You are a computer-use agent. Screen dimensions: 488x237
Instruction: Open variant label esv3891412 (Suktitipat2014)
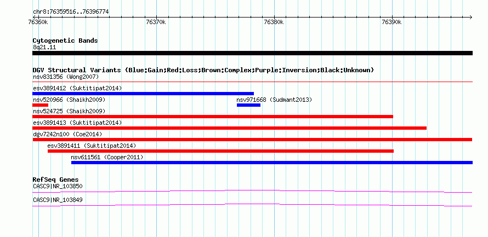77,88
